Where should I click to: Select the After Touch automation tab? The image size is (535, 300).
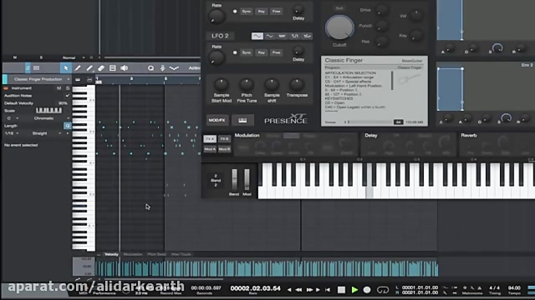[x=181, y=254]
